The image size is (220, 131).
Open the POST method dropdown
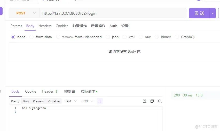[24, 13]
